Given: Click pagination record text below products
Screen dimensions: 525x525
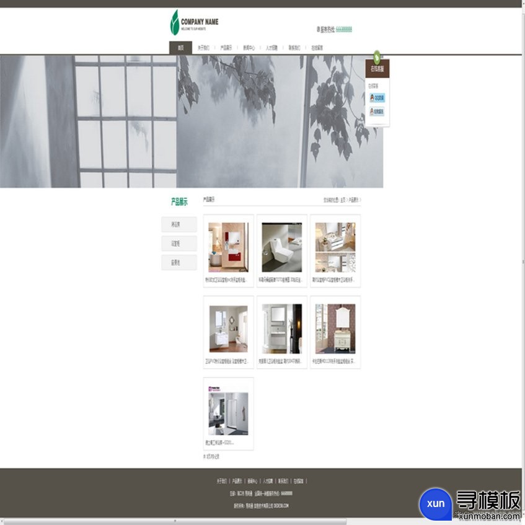Looking at the screenshot, I should click(211, 456).
